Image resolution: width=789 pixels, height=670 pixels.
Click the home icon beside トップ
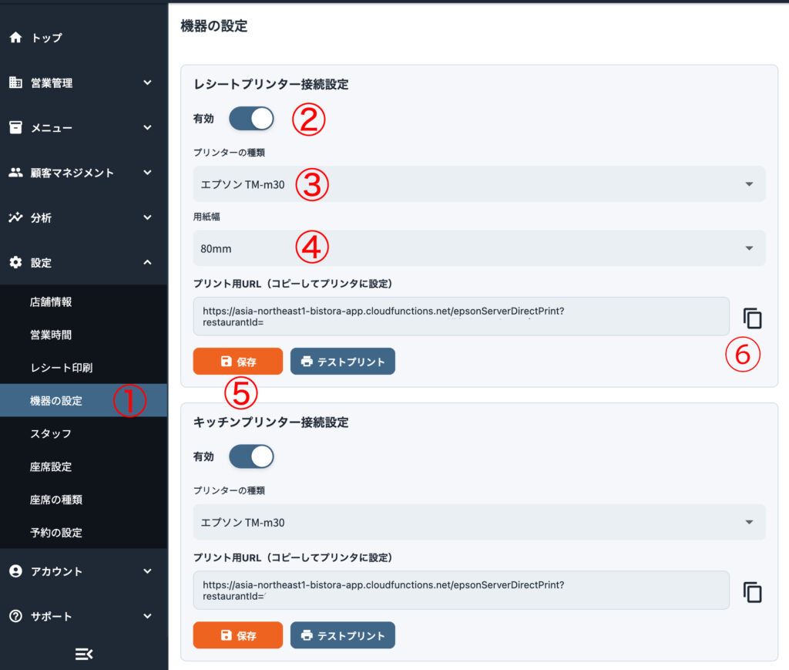click(x=15, y=38)
